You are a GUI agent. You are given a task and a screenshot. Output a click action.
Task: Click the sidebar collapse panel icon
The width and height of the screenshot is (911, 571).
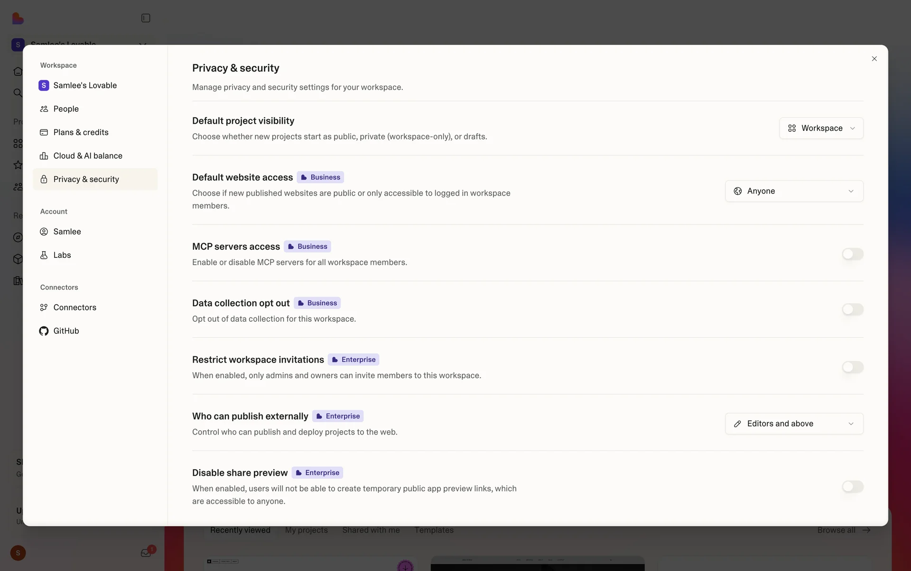click(x=146, y=18)
